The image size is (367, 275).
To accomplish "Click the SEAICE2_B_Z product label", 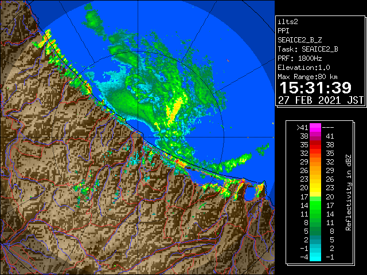I will (x=299, y=40).
